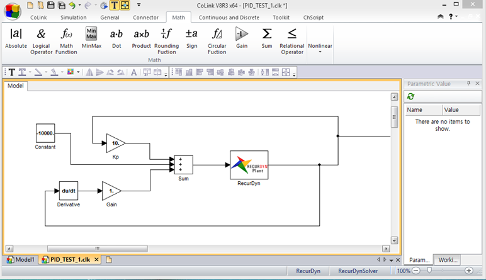Open the quick access customize dropdown
The width and height of the screenshot is (486, 280).
click(139, 5)
